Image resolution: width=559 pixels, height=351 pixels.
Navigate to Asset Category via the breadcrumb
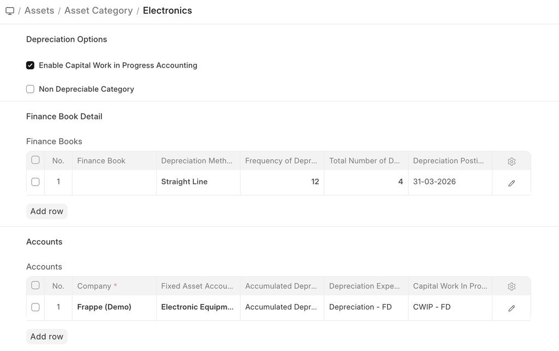point(98,10)
